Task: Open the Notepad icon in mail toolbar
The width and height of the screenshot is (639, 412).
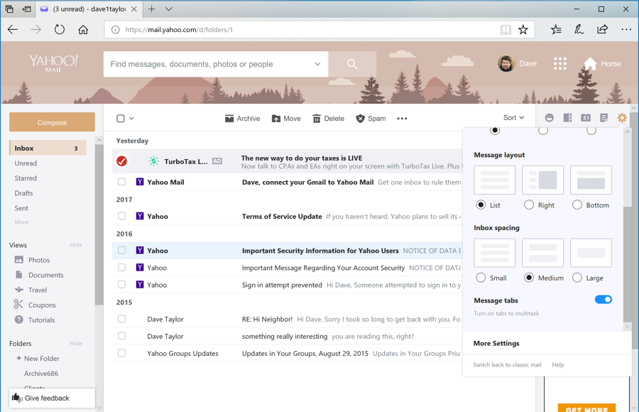Action: pos(604,118)
